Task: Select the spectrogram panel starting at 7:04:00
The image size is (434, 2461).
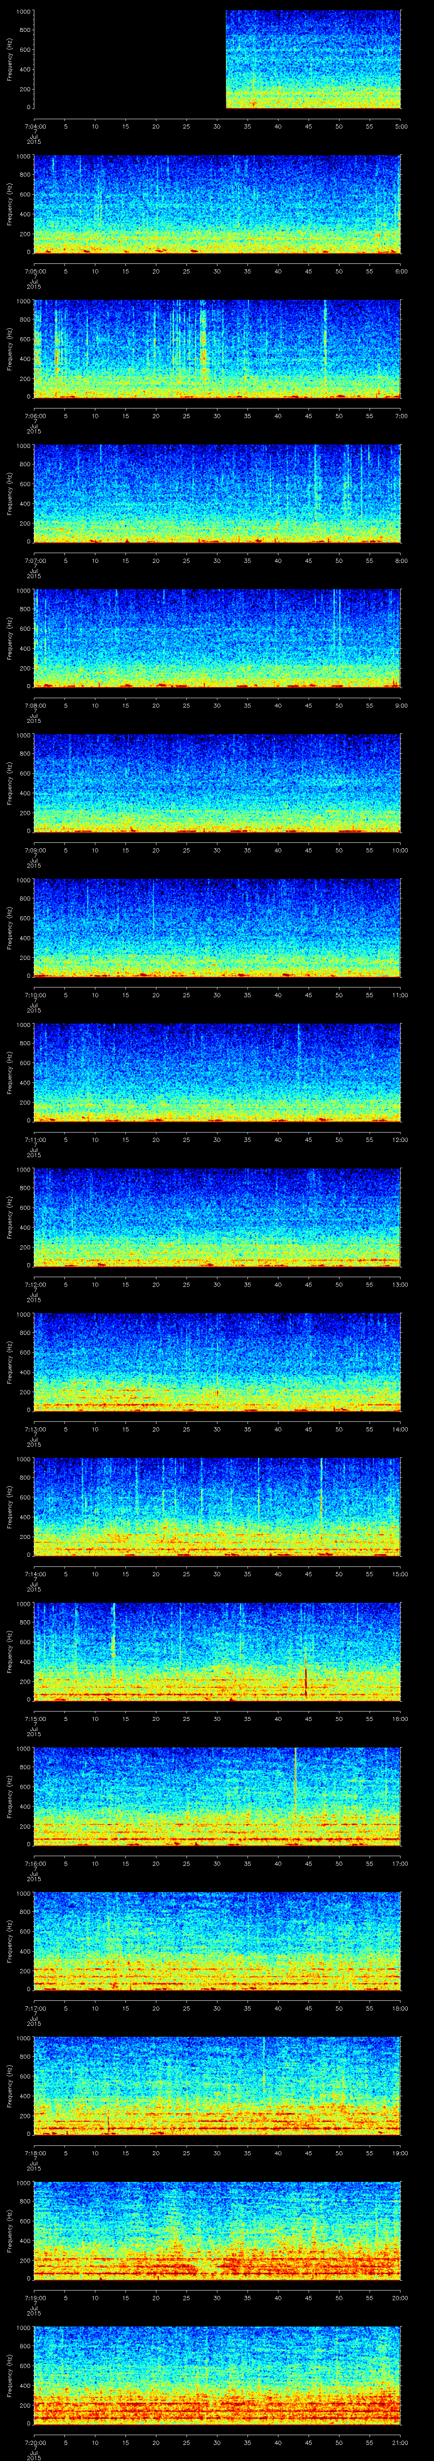Action: pos(217,59)
